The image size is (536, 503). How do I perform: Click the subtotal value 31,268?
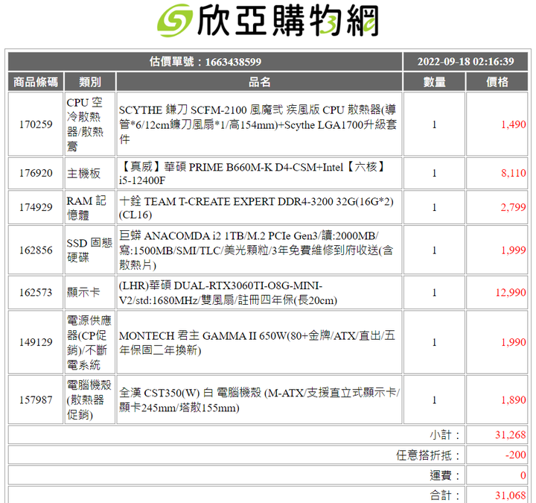coord(511,435)
